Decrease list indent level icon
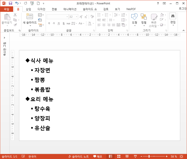The height and width of the screenshot is (159, 187). [x=99, y=20]
